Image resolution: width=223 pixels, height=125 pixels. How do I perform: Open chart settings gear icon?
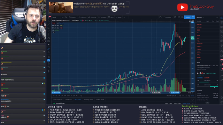point(175,17)
